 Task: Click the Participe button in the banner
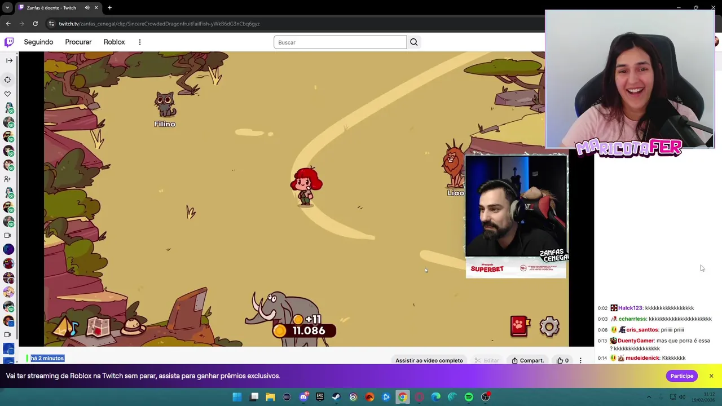[x=682, y=376]
